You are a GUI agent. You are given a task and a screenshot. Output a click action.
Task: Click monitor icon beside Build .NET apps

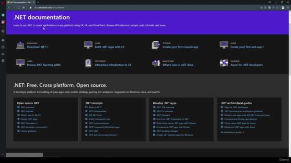click(x=88, y=45)
